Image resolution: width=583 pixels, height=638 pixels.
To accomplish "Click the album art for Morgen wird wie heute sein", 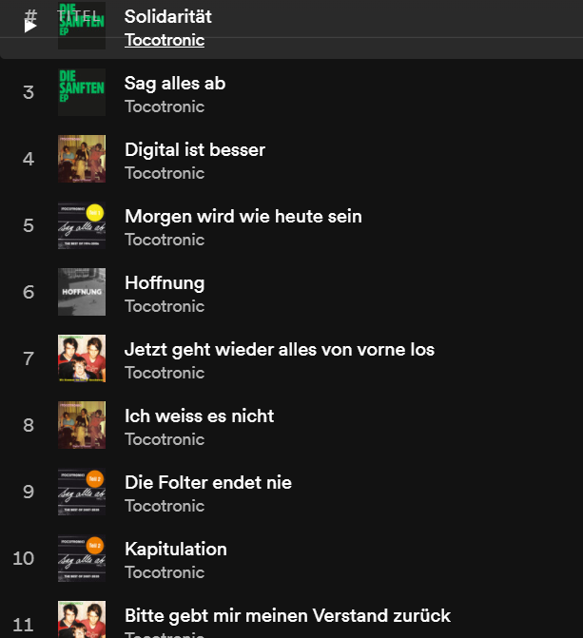I will pyautogui.click(x=82, y=225).
